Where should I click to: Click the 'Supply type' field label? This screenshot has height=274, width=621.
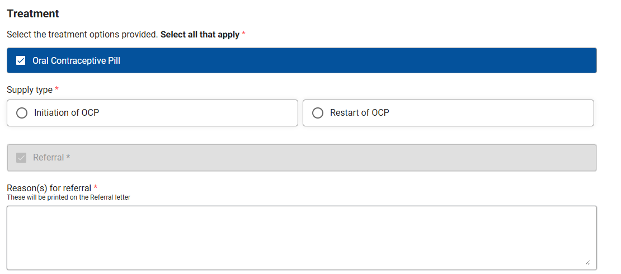click(30, 90)
